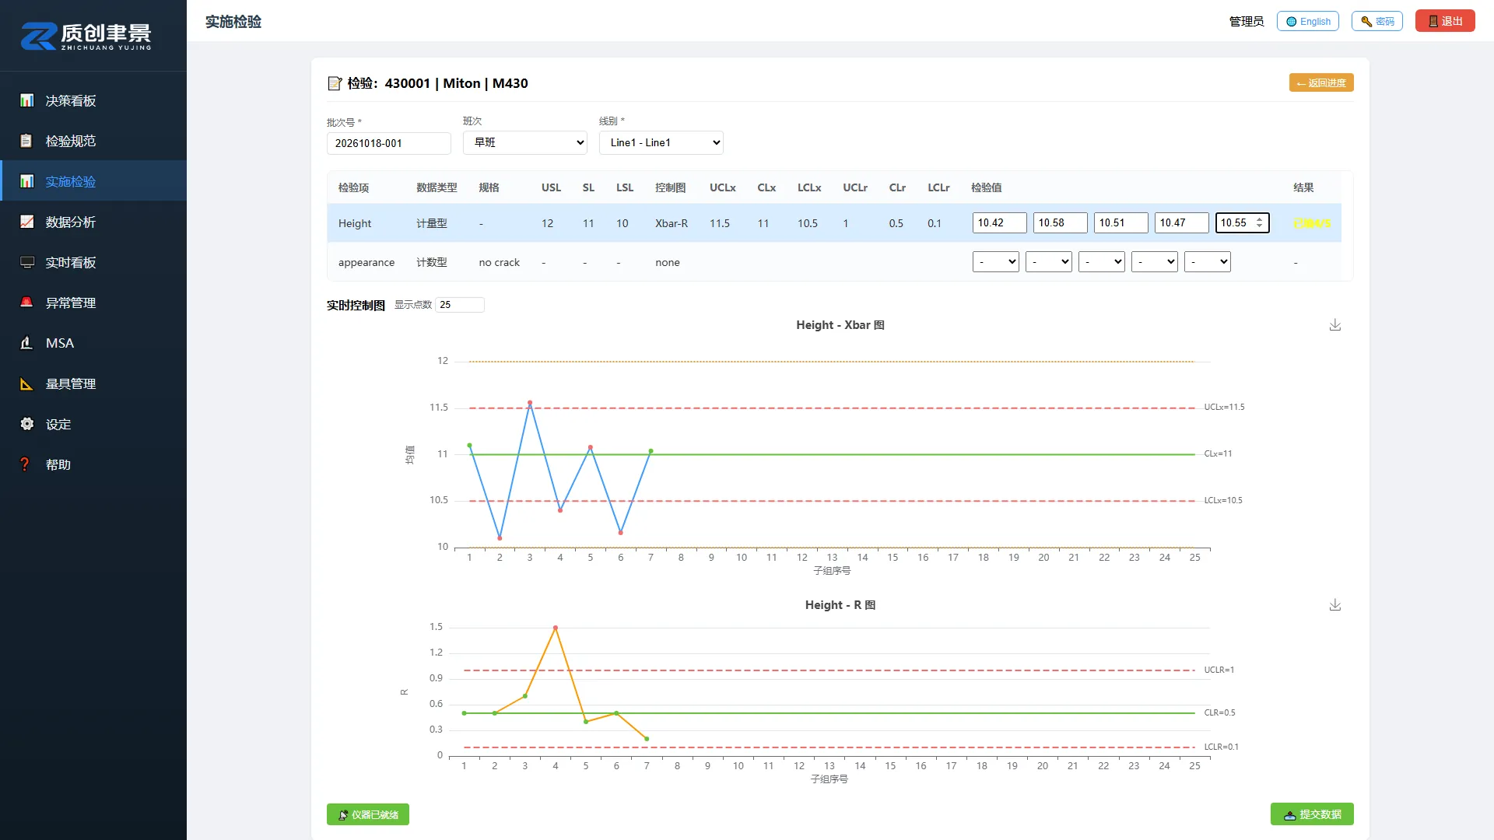The width and height of the screenshot is (1494, 840).
Task: Click Height value field 10.42
Action: coord(1000,222)
